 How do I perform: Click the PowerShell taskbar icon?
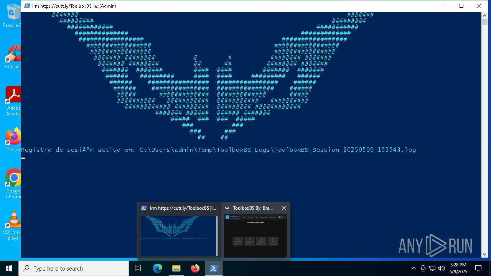click(x=214, y=268)
